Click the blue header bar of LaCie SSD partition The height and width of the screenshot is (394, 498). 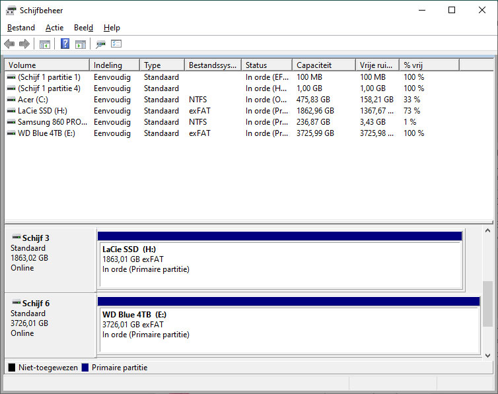(x=279, y=236)
